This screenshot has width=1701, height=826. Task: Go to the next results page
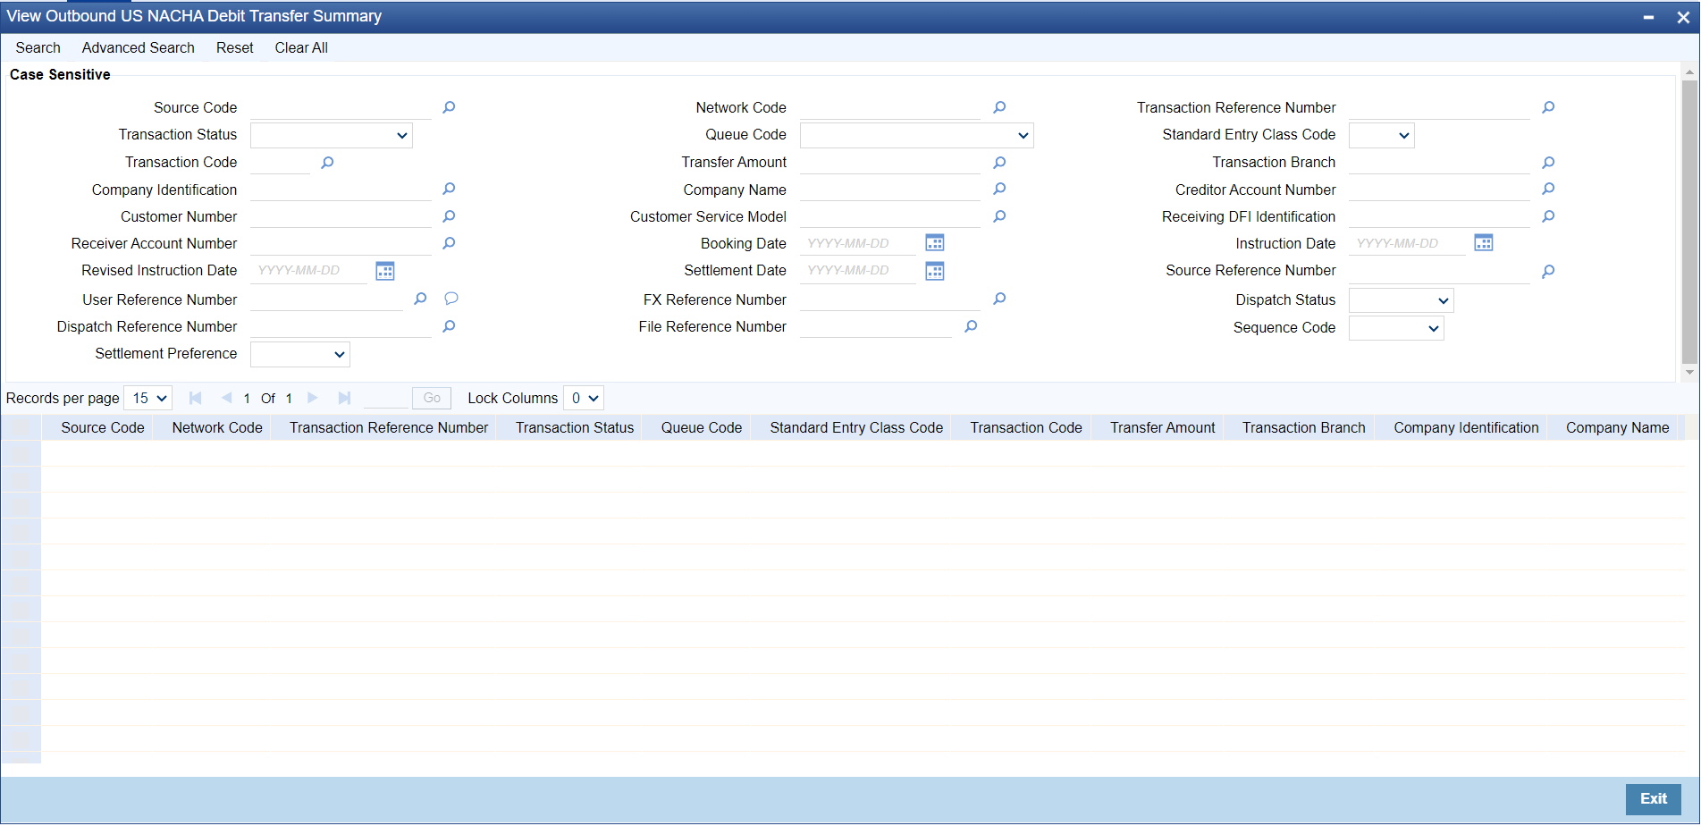coord(312,398)
